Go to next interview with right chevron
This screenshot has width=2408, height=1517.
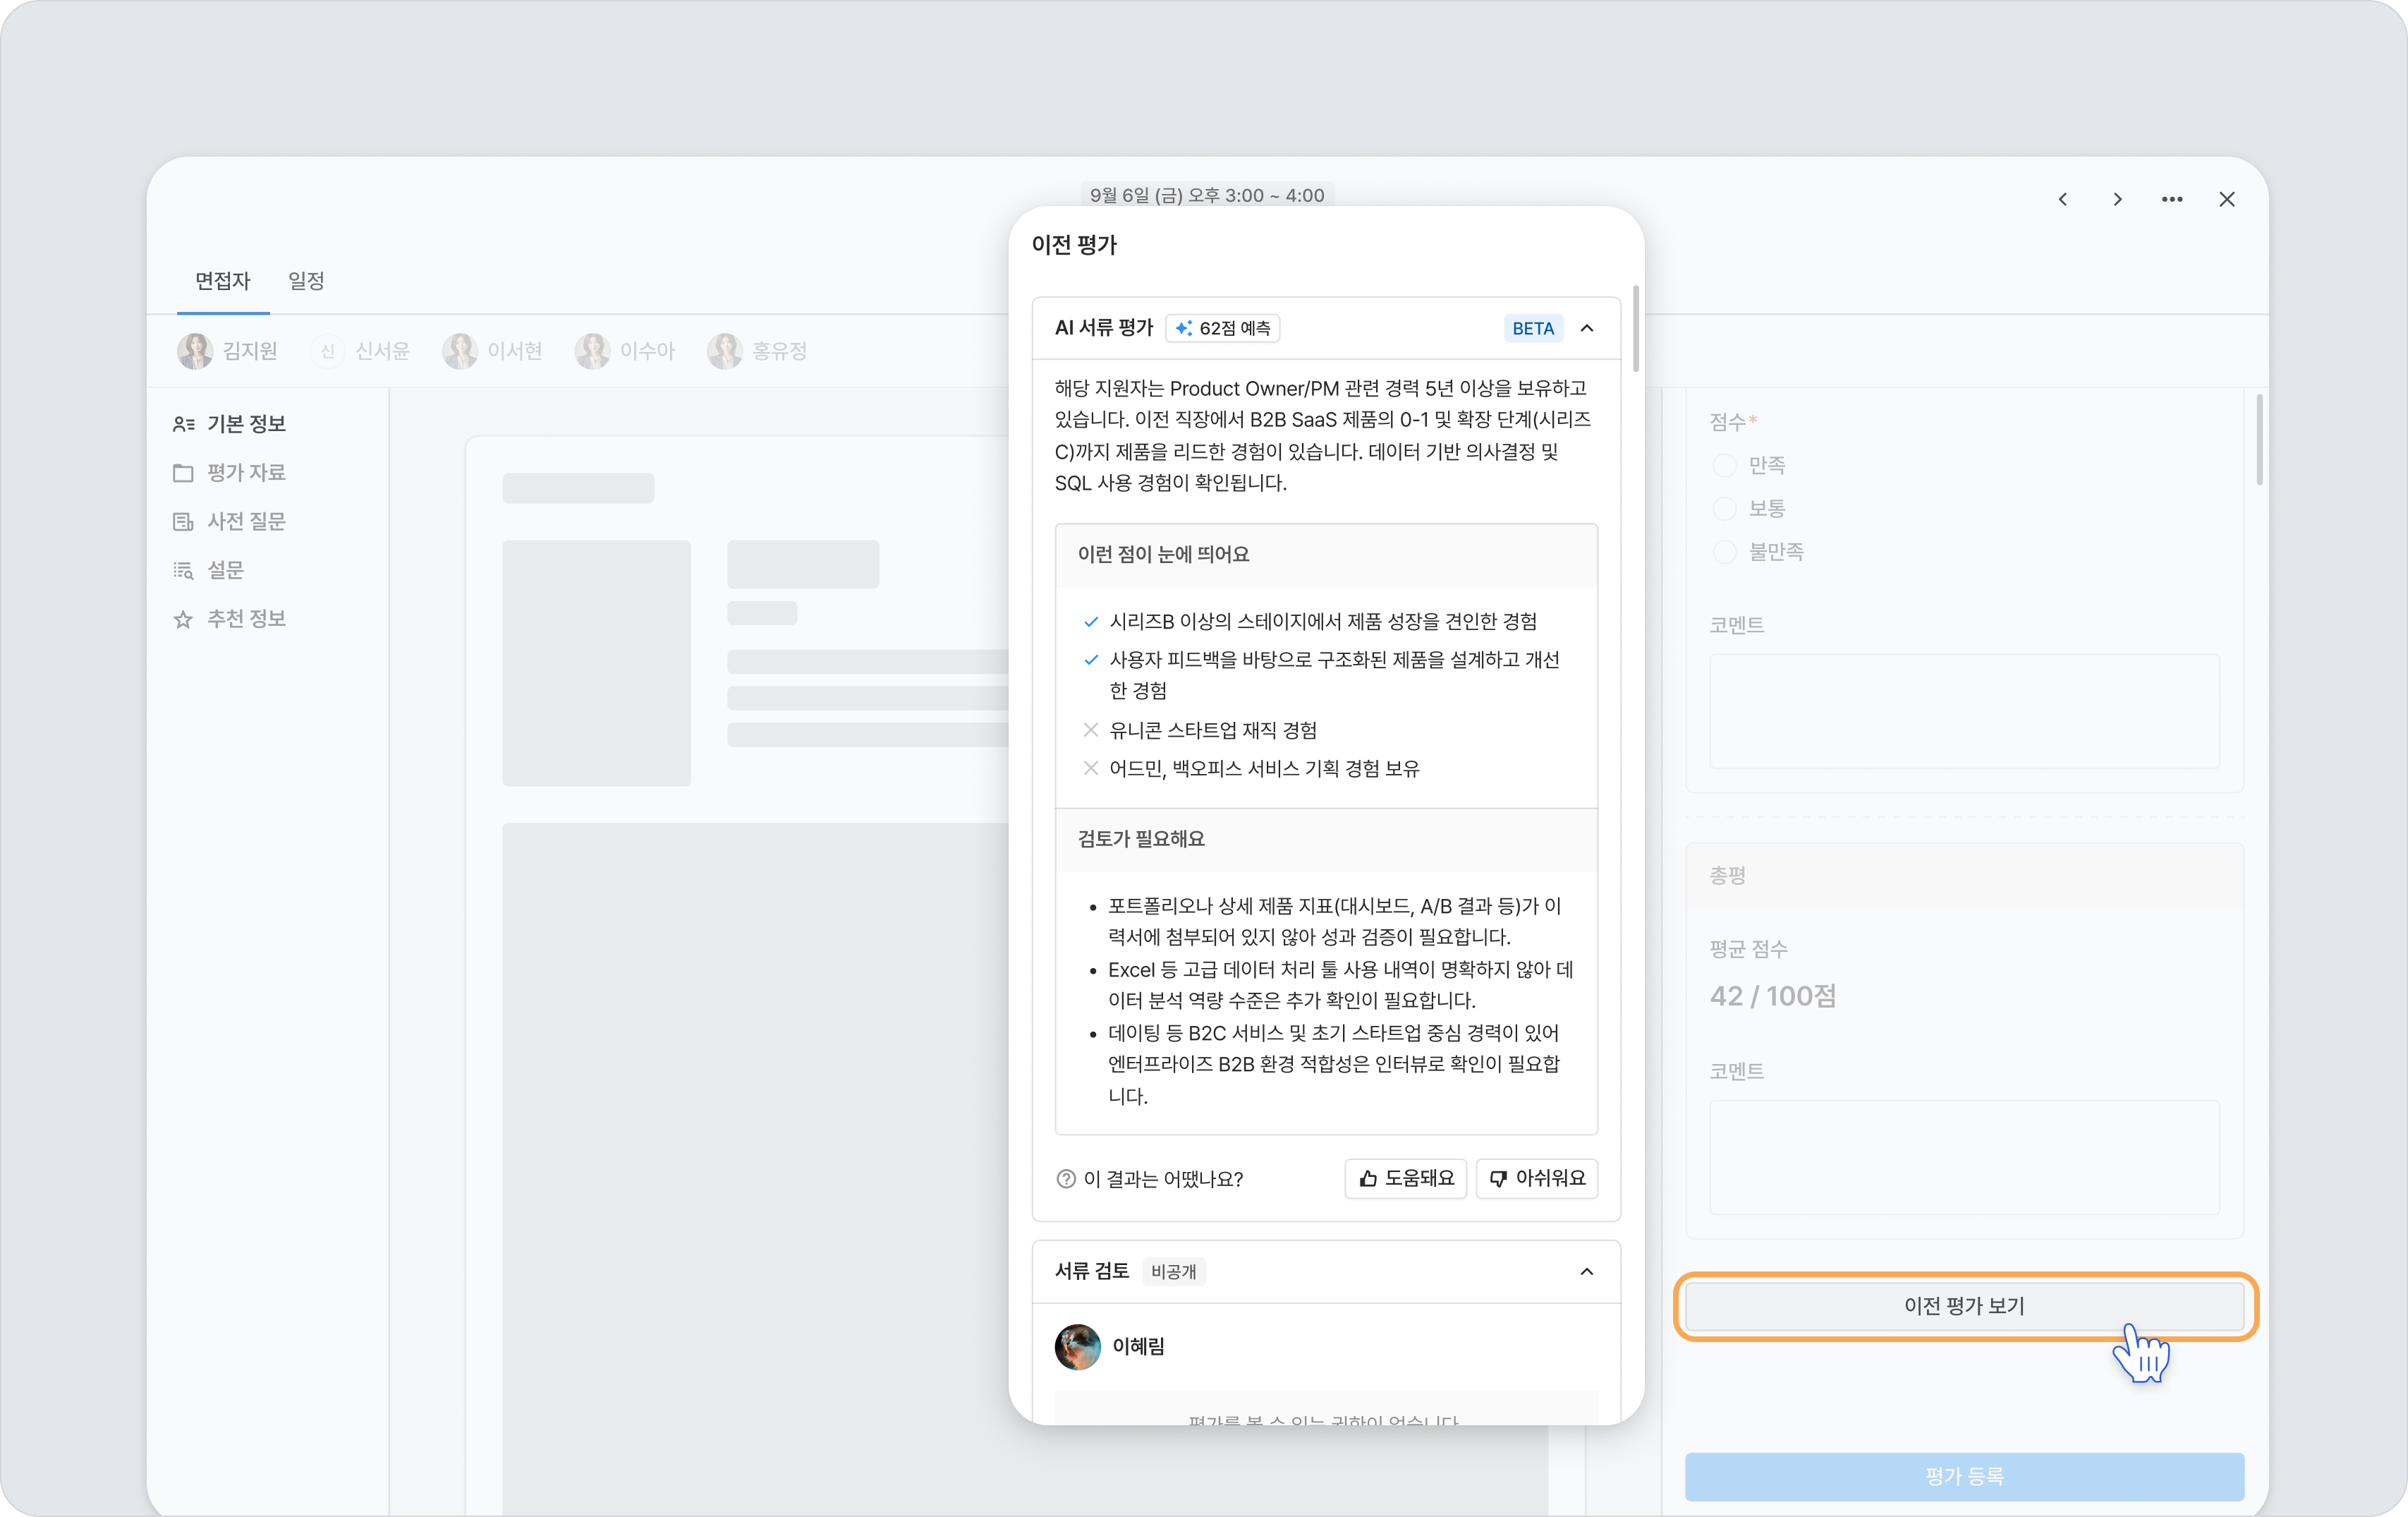pyautogui.click(x=2117, y=199)
